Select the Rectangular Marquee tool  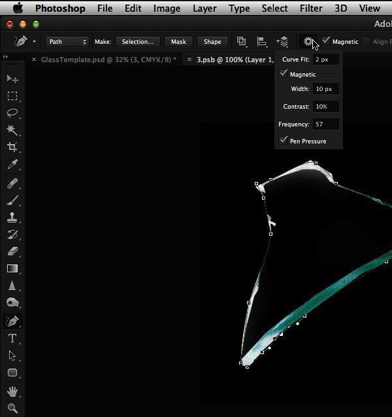(12, 96)
